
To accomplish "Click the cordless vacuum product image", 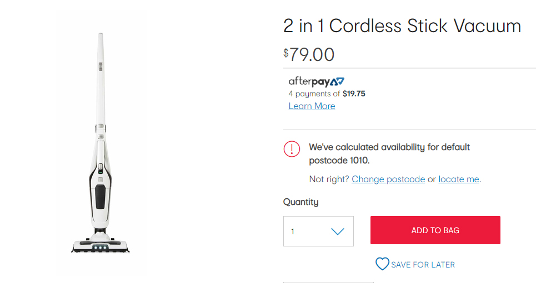I will point(101,143).
